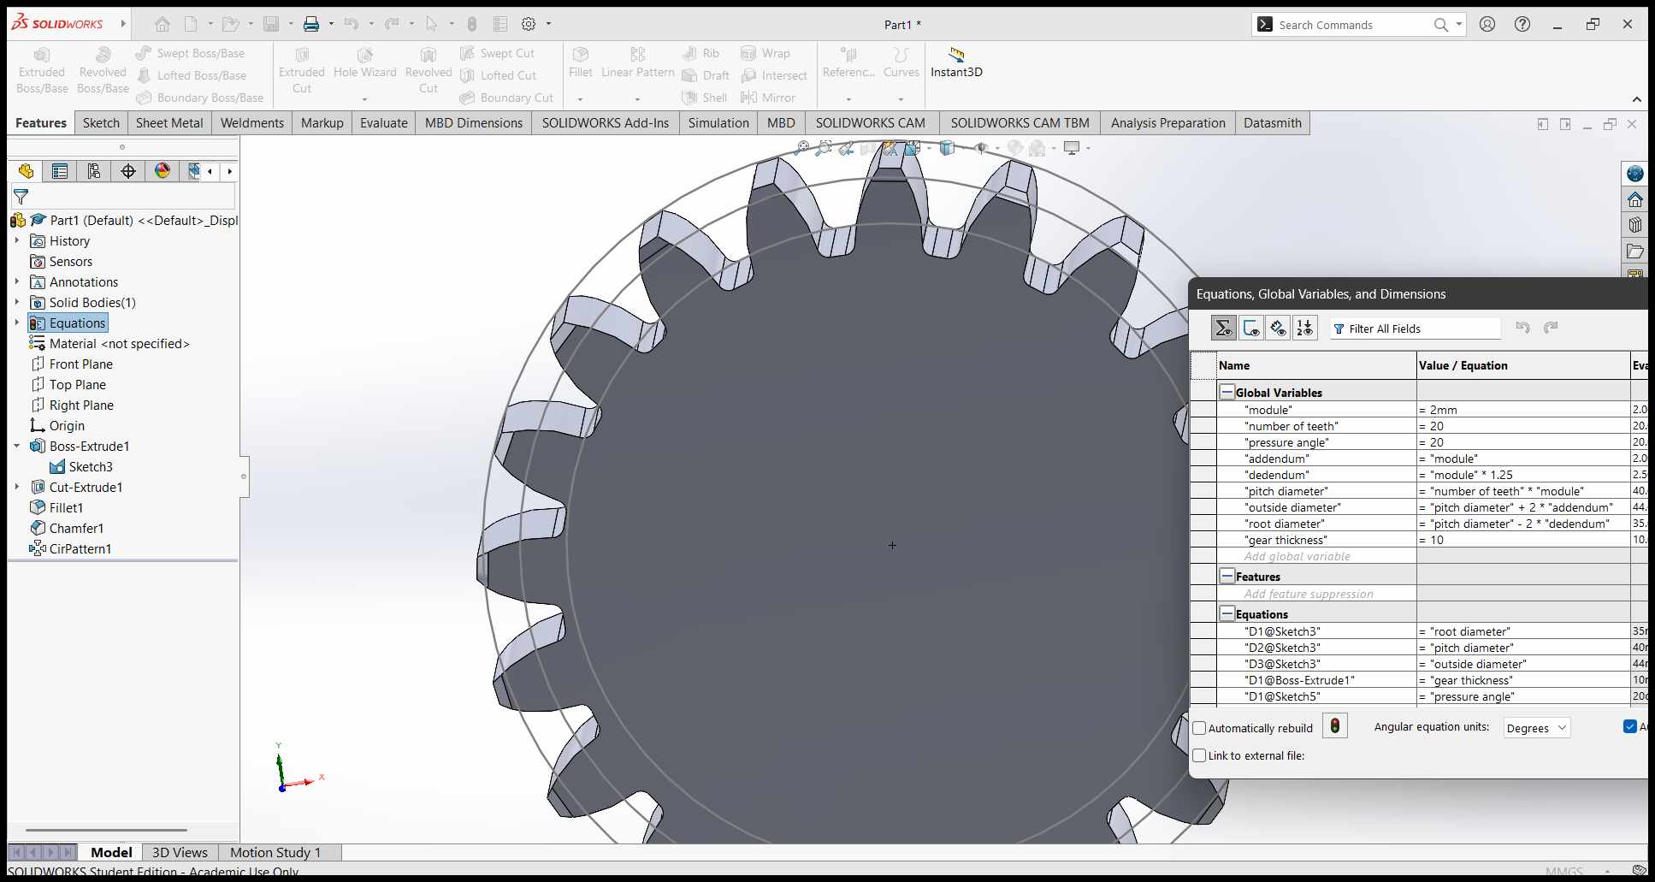Open the SOLIDWORKS Add-Ins tab
The width and height of the screenshot is (1655, 882).
[606, 123]
